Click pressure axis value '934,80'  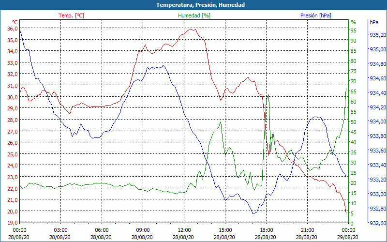[378, 64]
